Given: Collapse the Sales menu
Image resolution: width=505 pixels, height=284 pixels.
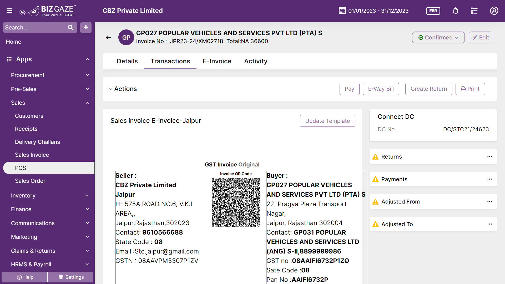Looking at the screenshot, I should click(87, 103).
